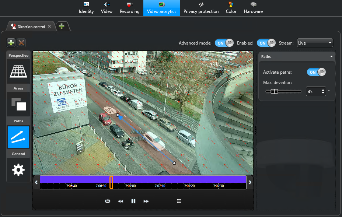
Task: Open the timeline options menu
Action: pyautogui.click(x=179, y=201)
